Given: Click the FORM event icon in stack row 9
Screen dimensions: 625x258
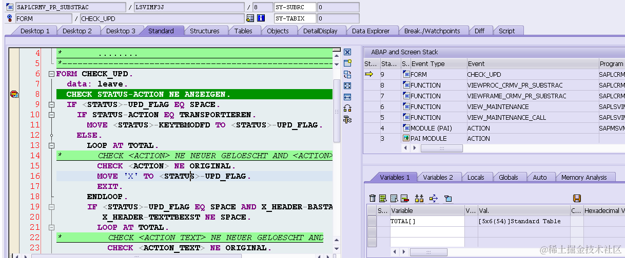Looking at the screenshot, I should point(406,74).
